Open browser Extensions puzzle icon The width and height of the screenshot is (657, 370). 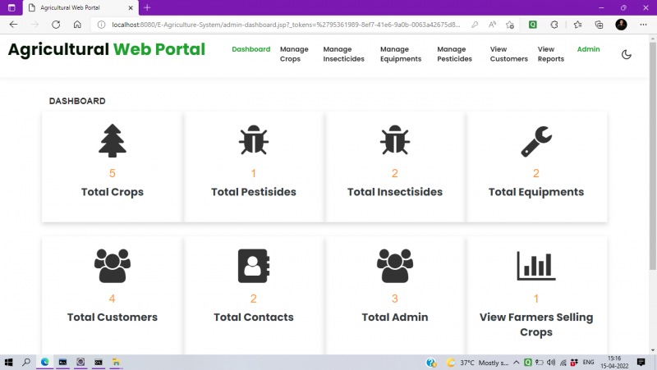[x=554, y=25]
